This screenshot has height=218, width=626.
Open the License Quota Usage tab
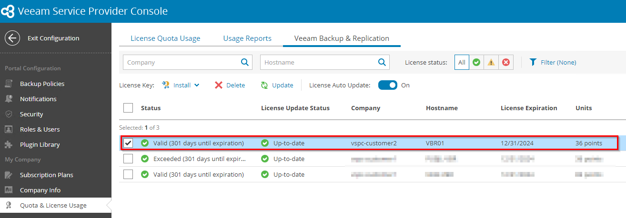click(x=165, y=38)
